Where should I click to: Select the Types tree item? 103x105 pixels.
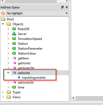[x=16, y=92]
